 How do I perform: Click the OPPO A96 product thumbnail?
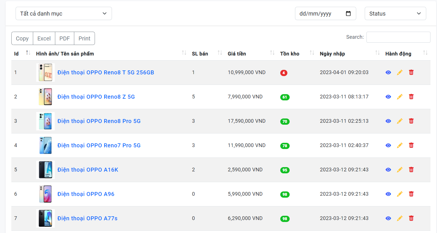[x=45, y=194]
